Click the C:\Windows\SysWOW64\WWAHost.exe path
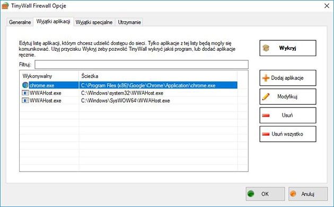This screenshot has width=334, height=207. point(126,101)
